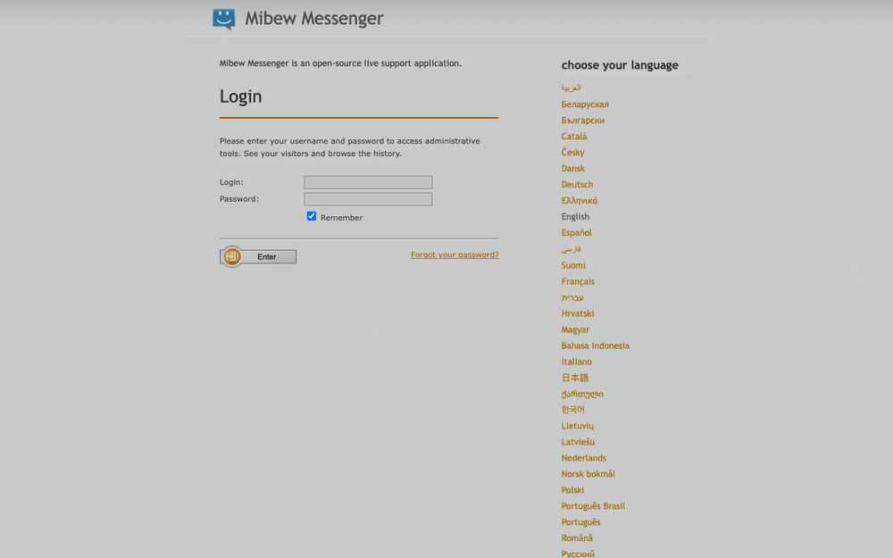893x558 pixels.
Task: Click the 'choose your language' heading
Action: pos(620,65)
